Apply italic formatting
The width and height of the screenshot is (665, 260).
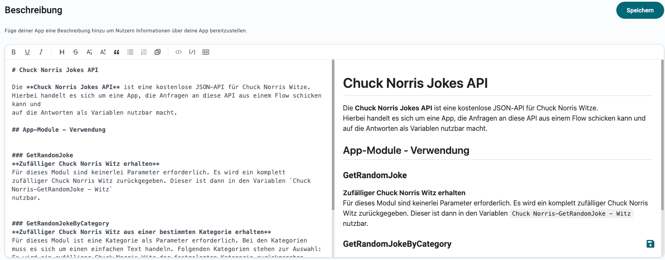point(41,52)
